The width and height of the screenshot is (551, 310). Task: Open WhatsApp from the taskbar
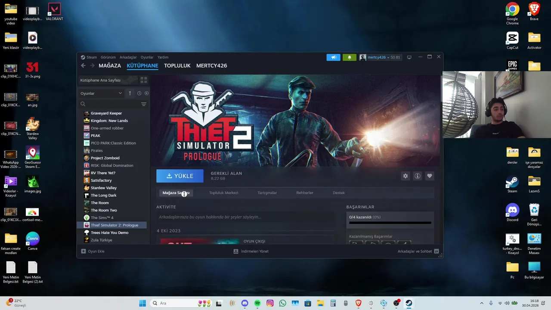(x=282, y=303)
